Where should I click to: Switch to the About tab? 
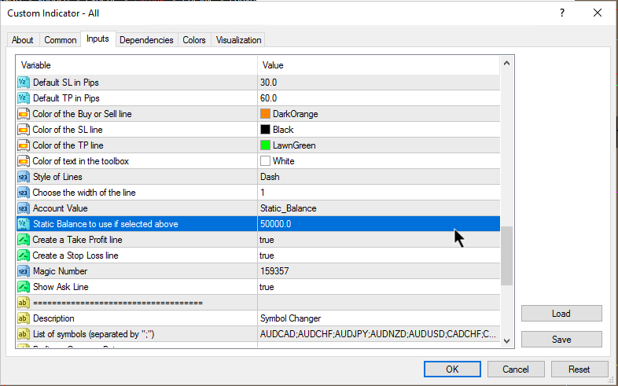[x=23, y=40]
